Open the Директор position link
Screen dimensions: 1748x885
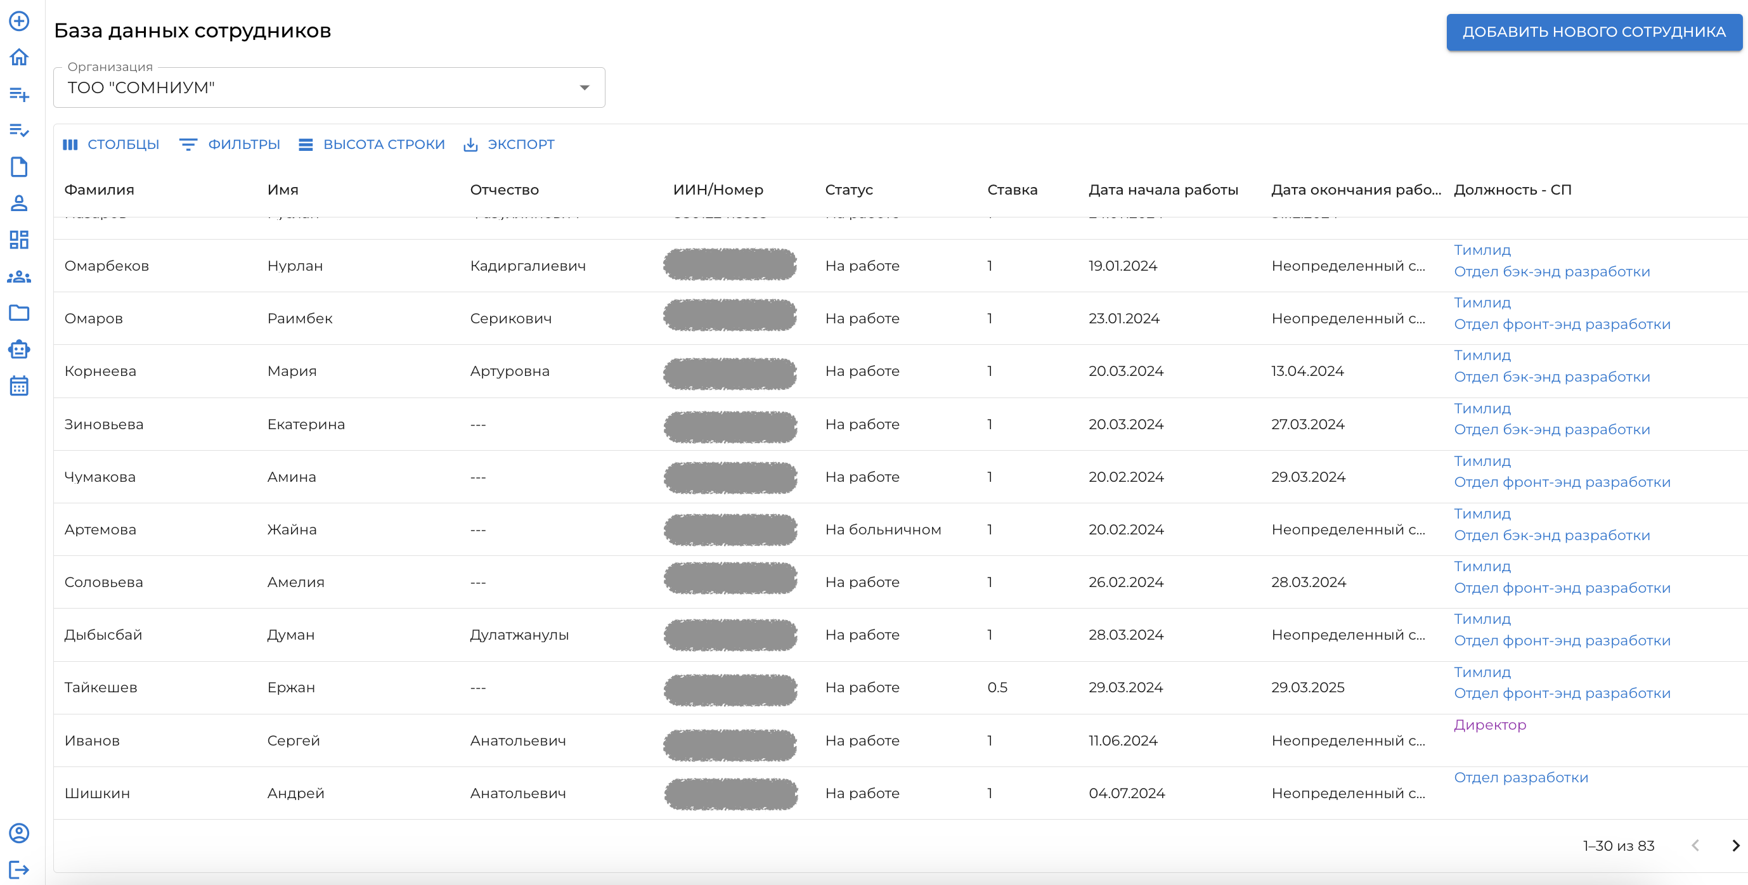coord(1489,725)
